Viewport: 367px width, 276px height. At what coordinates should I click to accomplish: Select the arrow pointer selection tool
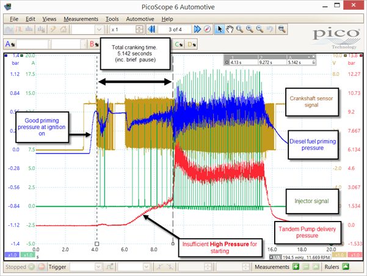click(219, 29)
